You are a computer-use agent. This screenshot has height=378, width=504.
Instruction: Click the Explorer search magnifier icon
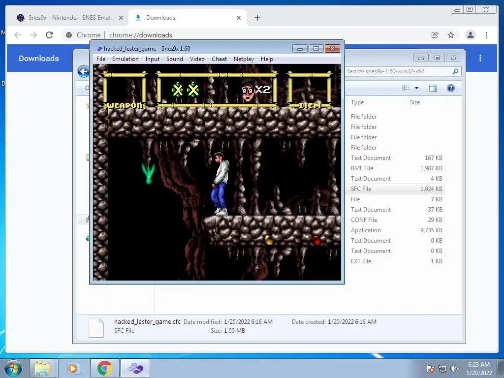pyautogui.click(x=455, y=71)
